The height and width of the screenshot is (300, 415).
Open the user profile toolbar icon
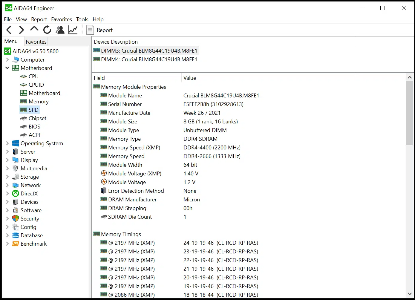coord(60,30)
